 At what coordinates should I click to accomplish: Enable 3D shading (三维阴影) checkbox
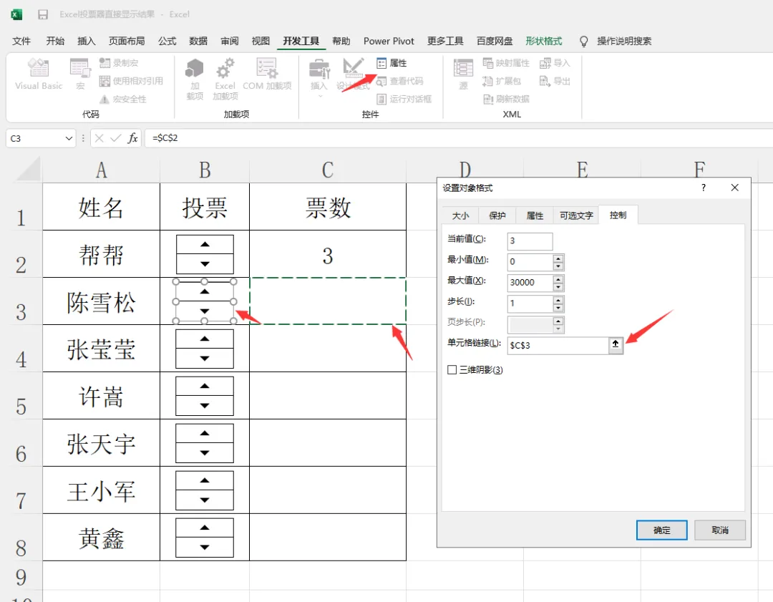coord(452,370)
